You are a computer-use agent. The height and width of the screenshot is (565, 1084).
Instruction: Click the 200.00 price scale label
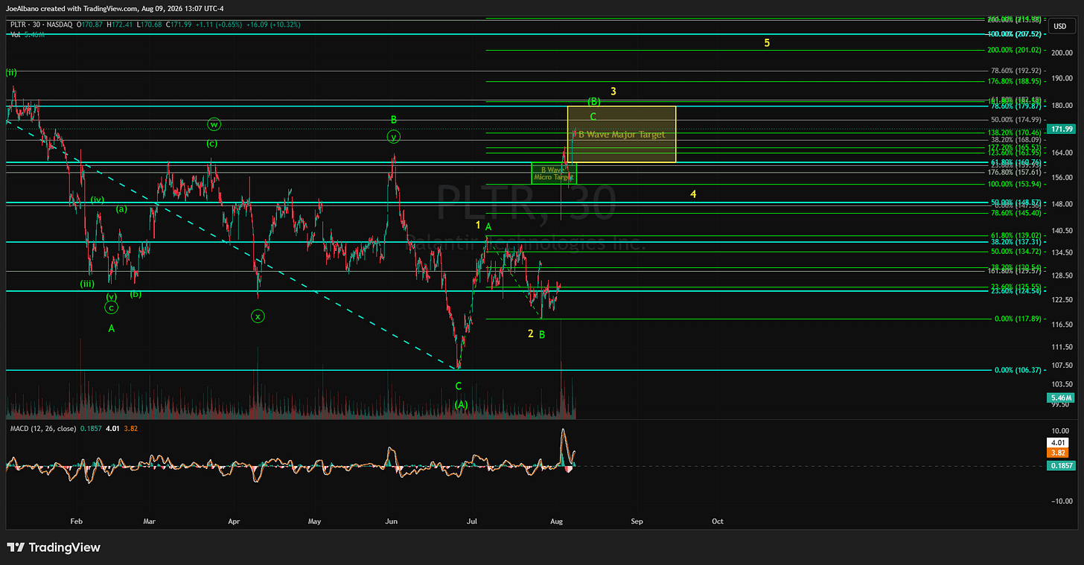(1062, 54)
